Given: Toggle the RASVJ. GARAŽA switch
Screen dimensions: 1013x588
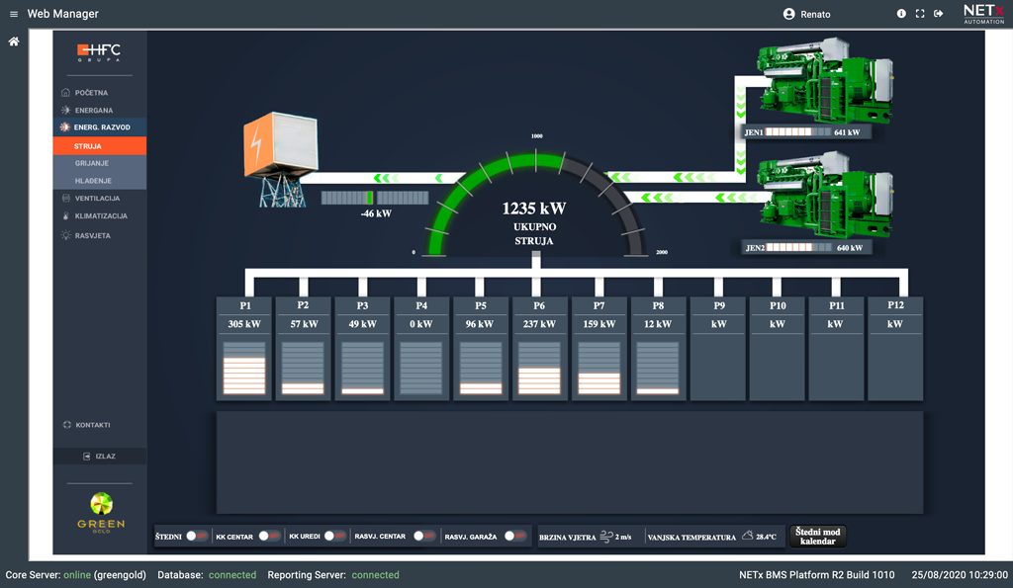Looking at the screenshot, I should (x=514, y=537).
